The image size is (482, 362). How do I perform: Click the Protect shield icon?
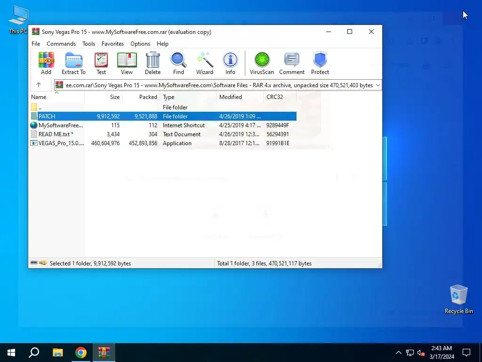320,60
